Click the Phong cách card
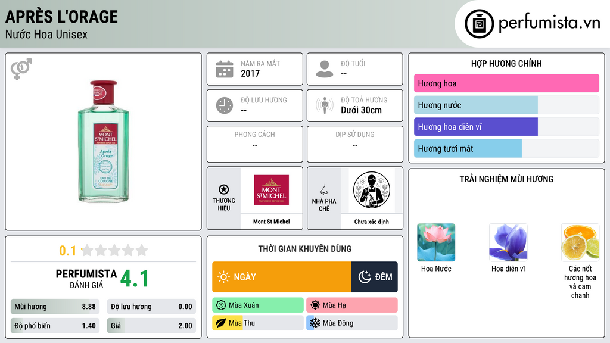 pyautogui.click(x=255, y=144)
